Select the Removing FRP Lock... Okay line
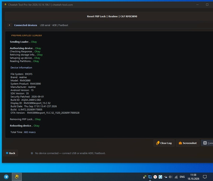 point(25,119)
